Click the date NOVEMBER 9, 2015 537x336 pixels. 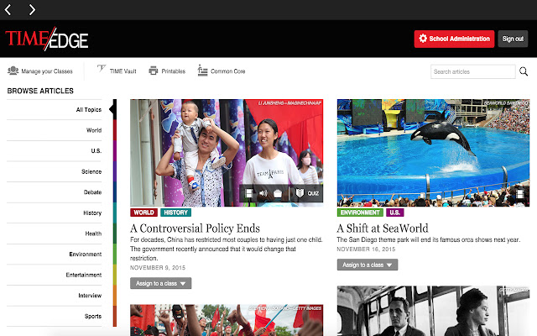click(158, 268)
